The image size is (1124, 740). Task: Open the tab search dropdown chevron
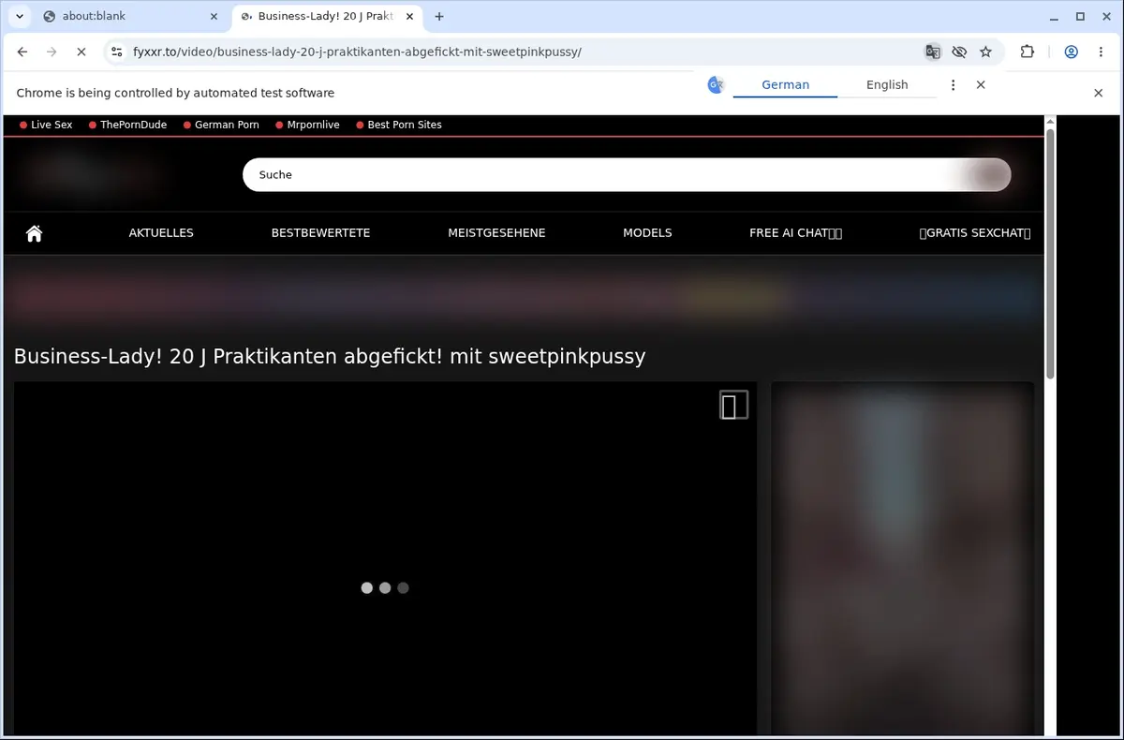(x=20, y=16)
